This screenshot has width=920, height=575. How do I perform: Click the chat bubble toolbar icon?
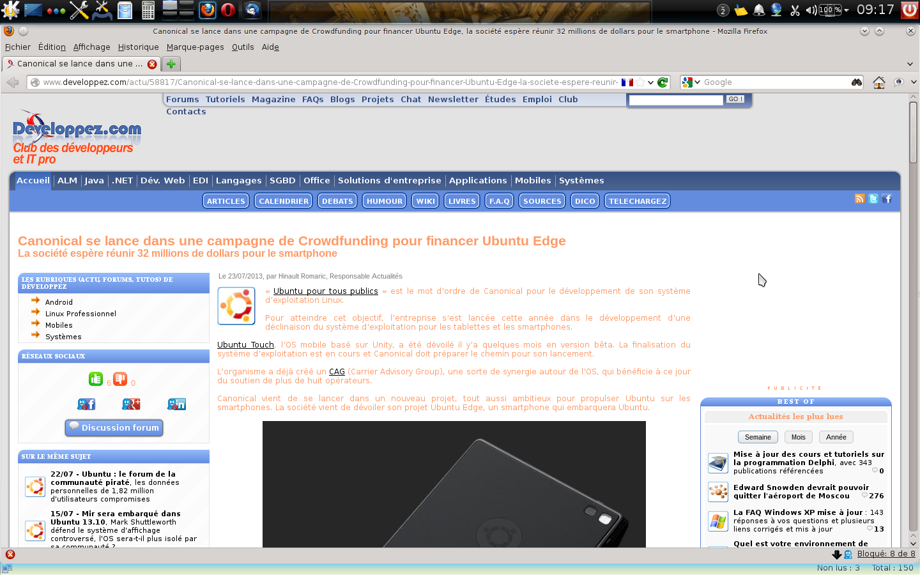899,82
